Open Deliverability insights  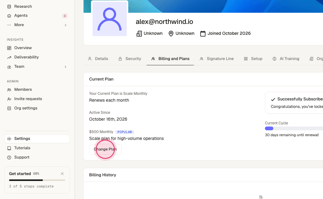[x=37, y=57]
